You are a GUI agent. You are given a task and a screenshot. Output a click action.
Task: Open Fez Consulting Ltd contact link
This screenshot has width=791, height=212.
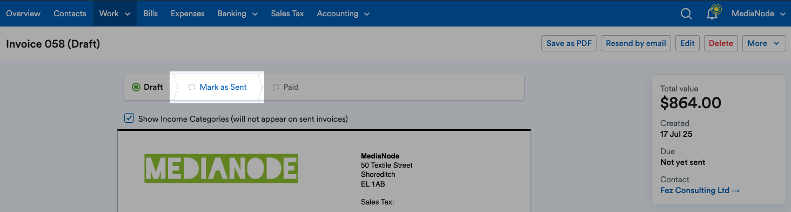(x=700, y=190)
